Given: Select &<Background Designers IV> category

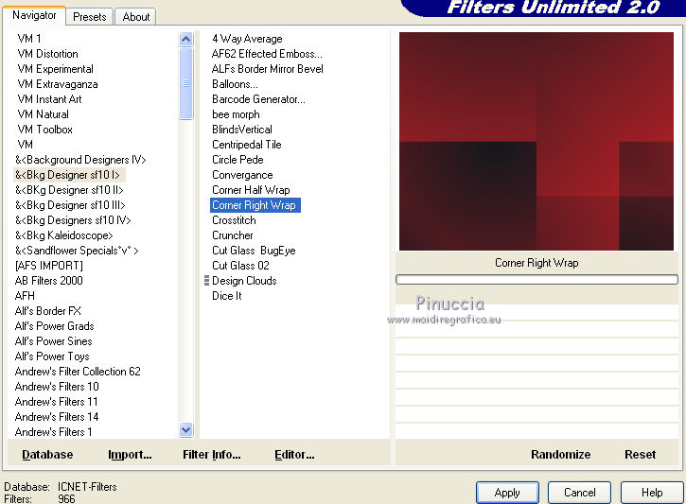Looking at the screenshot, I should pyautogui.click(x=80, y=160).
